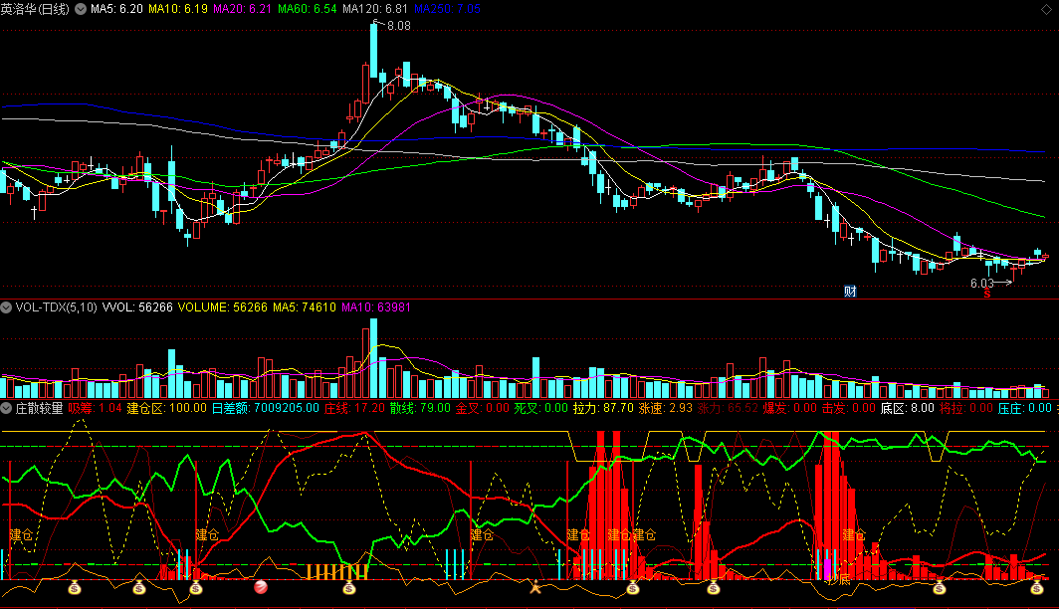Viewport: 1059px width, 609px height.
Task: Click money bag icon under orange vertical bars
Action: pos(348,588)
